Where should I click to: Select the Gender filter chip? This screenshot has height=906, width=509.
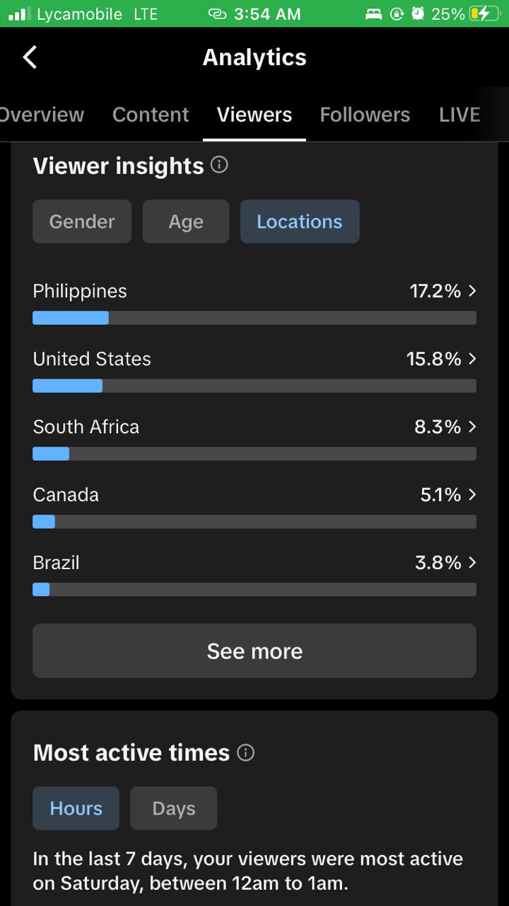(82, 222)
